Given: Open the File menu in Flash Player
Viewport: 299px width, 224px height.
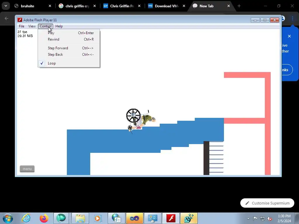Looking at the screenshot, I should 22,26.
